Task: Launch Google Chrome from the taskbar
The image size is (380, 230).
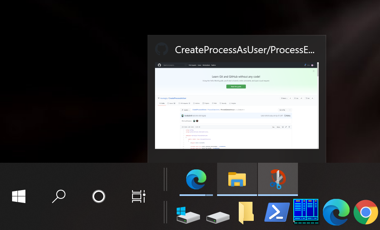Action: point(366,212)
